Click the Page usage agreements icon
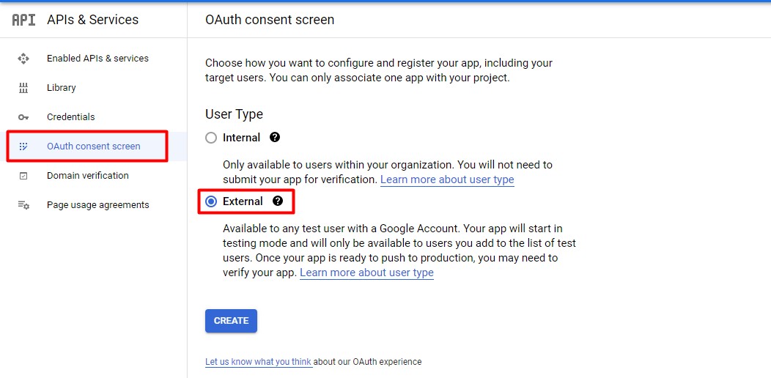 coord(23,205)
